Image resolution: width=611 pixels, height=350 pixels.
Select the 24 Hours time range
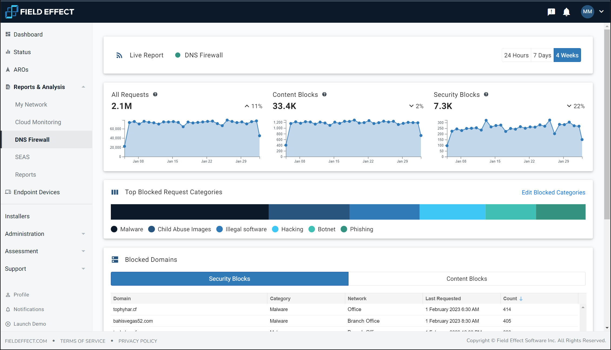(x=516, y=55)
